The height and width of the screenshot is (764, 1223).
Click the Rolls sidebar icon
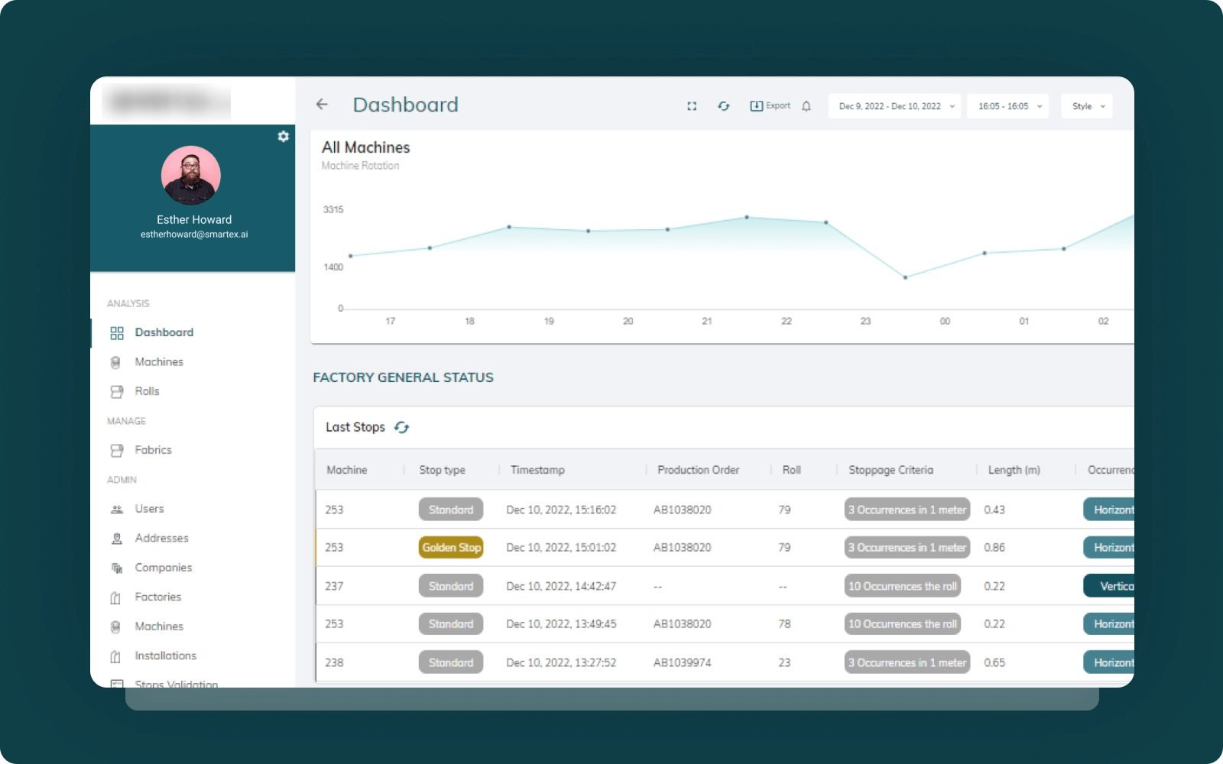[x=117, y=392]
